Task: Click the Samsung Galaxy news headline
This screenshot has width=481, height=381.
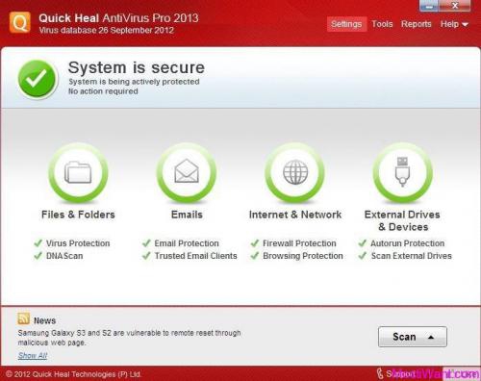Action: click(129, 338)
